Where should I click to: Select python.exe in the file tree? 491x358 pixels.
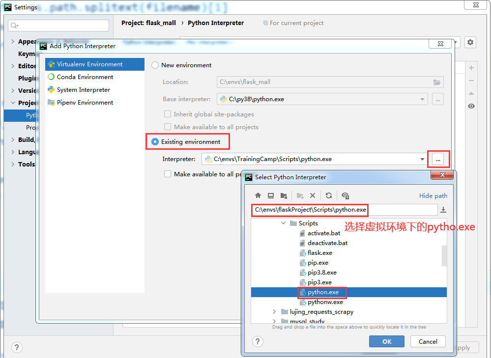pyautogui.click(x=349, y=292)
